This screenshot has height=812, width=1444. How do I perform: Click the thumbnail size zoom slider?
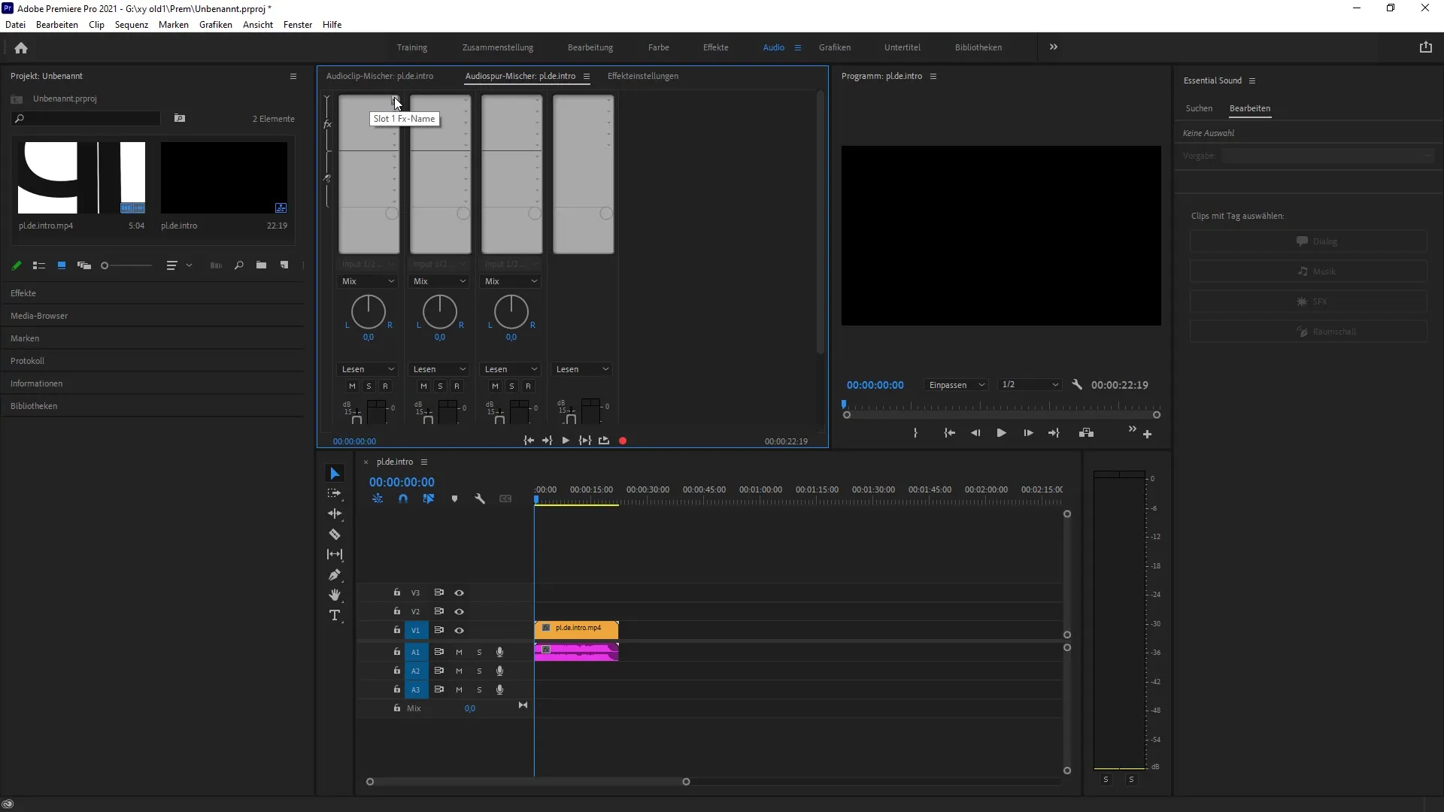coord(126,265)
